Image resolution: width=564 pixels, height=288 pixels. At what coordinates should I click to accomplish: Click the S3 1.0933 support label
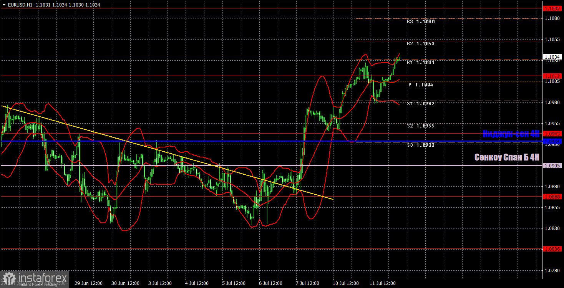pos(421,145)
